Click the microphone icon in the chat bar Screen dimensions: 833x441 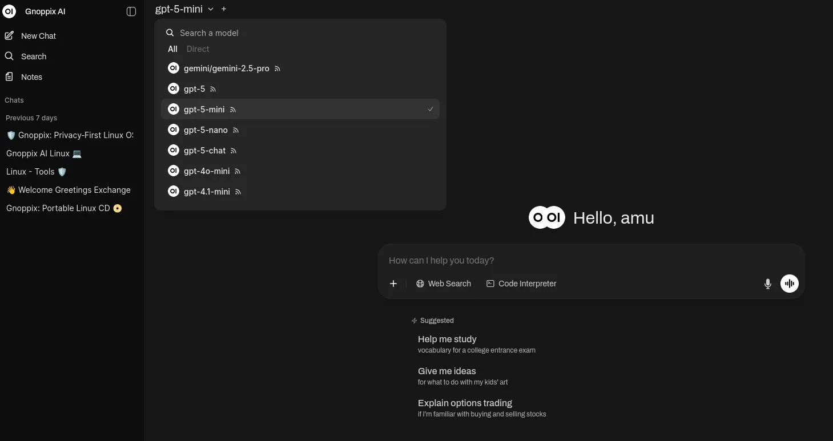click(768, 284)
